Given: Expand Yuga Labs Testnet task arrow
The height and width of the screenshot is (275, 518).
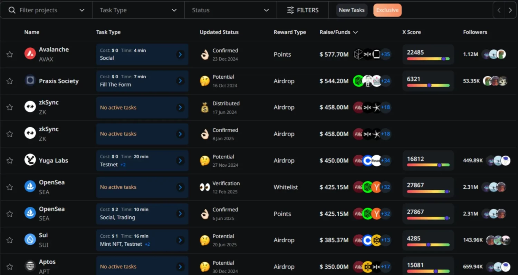Looking at the screenshot, I should coord(180,160).
